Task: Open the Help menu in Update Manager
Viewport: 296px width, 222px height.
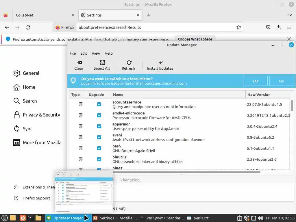Action: click(x=109, y=53)
